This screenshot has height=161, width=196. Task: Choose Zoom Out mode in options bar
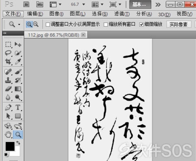point(36,24)
